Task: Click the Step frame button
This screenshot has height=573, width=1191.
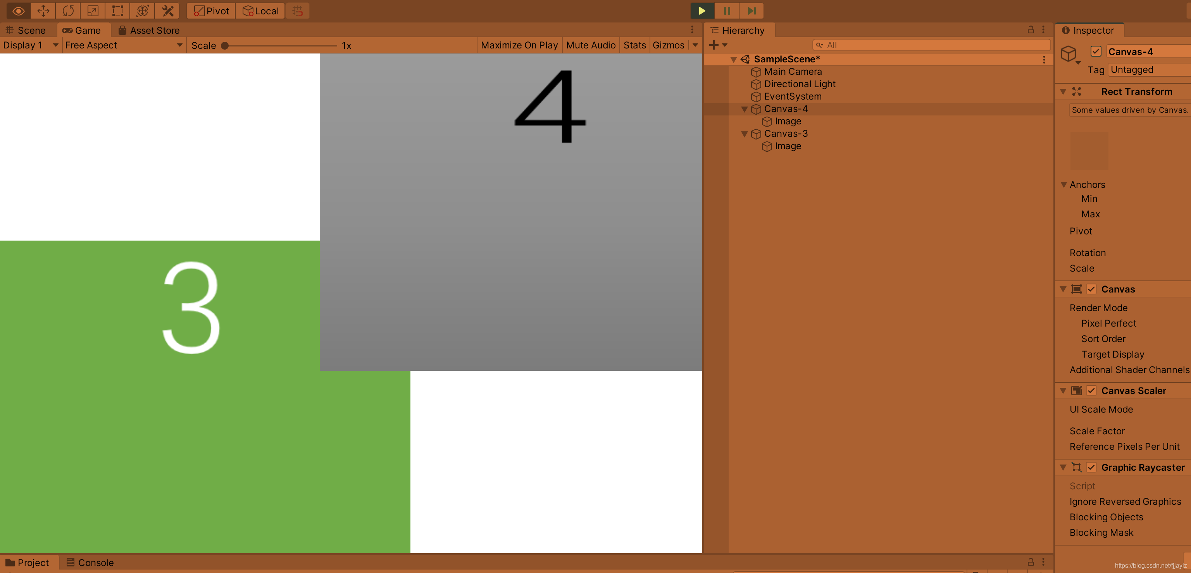Action: [751, 10]
